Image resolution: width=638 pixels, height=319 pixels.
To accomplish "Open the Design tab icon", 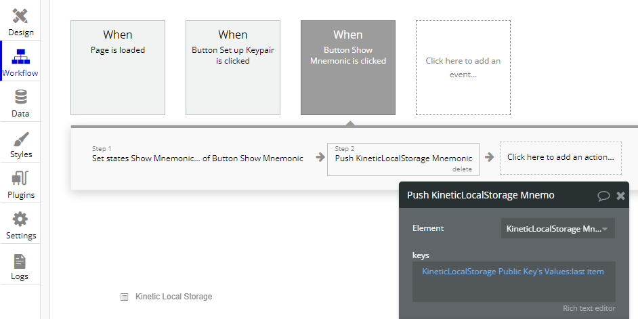I will [20, 16].
